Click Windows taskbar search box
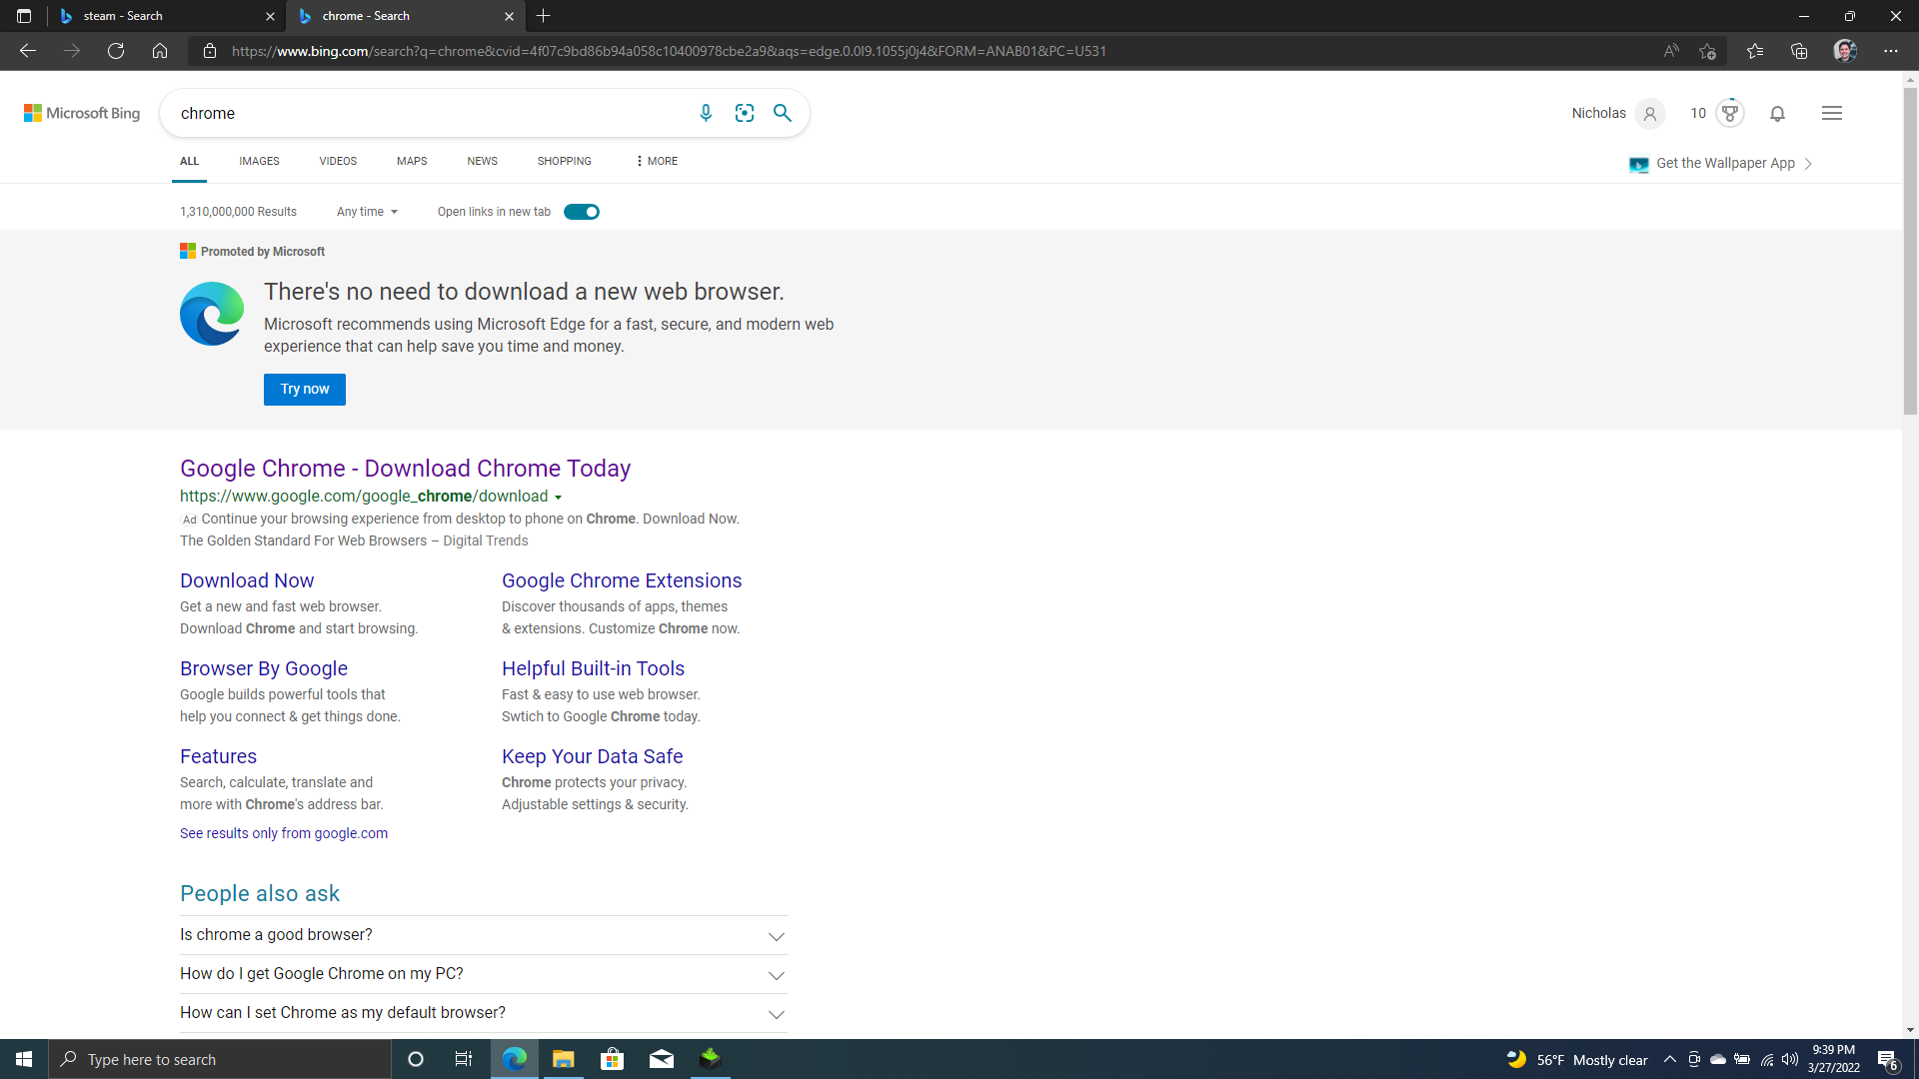Viewport: 1919px width, 1079px height. (220, 1059)
